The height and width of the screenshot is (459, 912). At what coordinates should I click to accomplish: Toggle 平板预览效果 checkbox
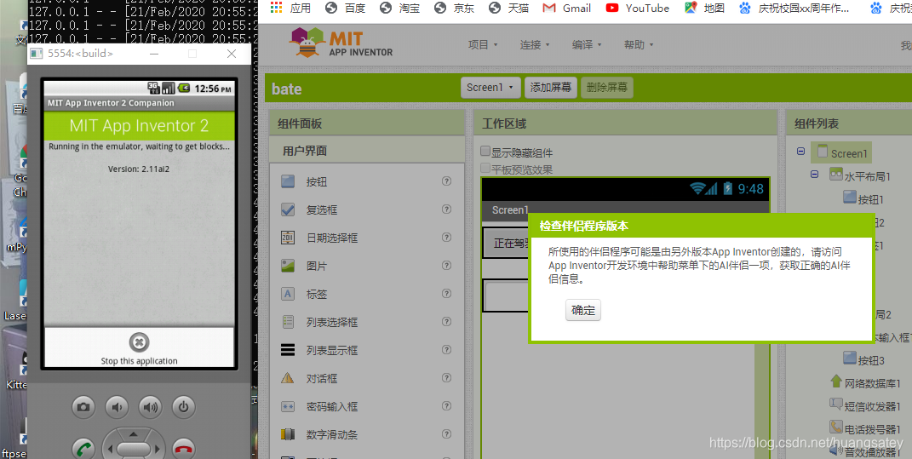[x=485, y=168]
